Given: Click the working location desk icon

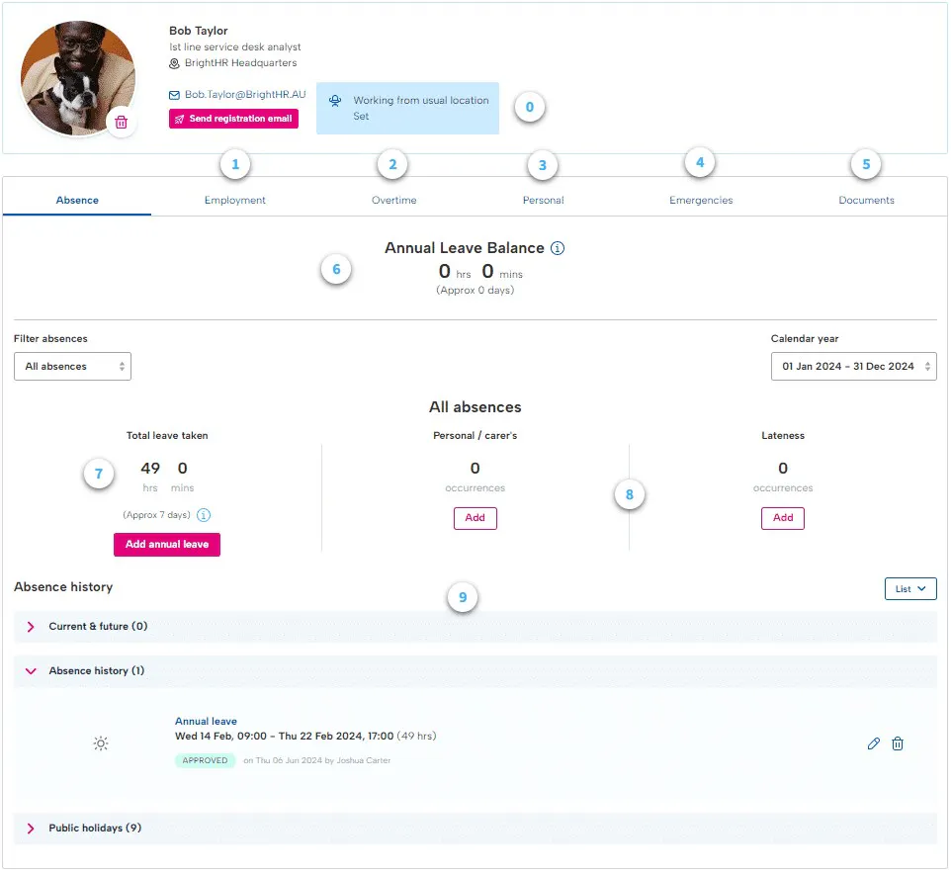Looking at the screenshot, I should pyautogui.click(x=335, y=101).
